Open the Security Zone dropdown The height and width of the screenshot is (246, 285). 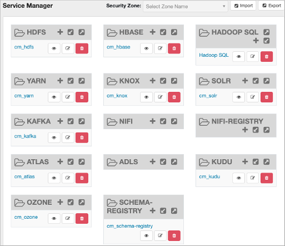186,7
